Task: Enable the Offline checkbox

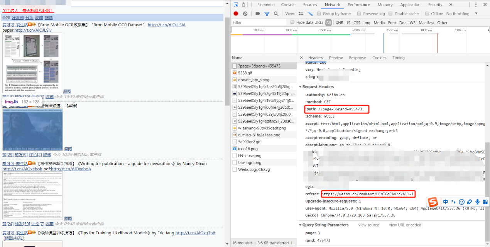Action: pyautogui.click(x=427, y=14)
